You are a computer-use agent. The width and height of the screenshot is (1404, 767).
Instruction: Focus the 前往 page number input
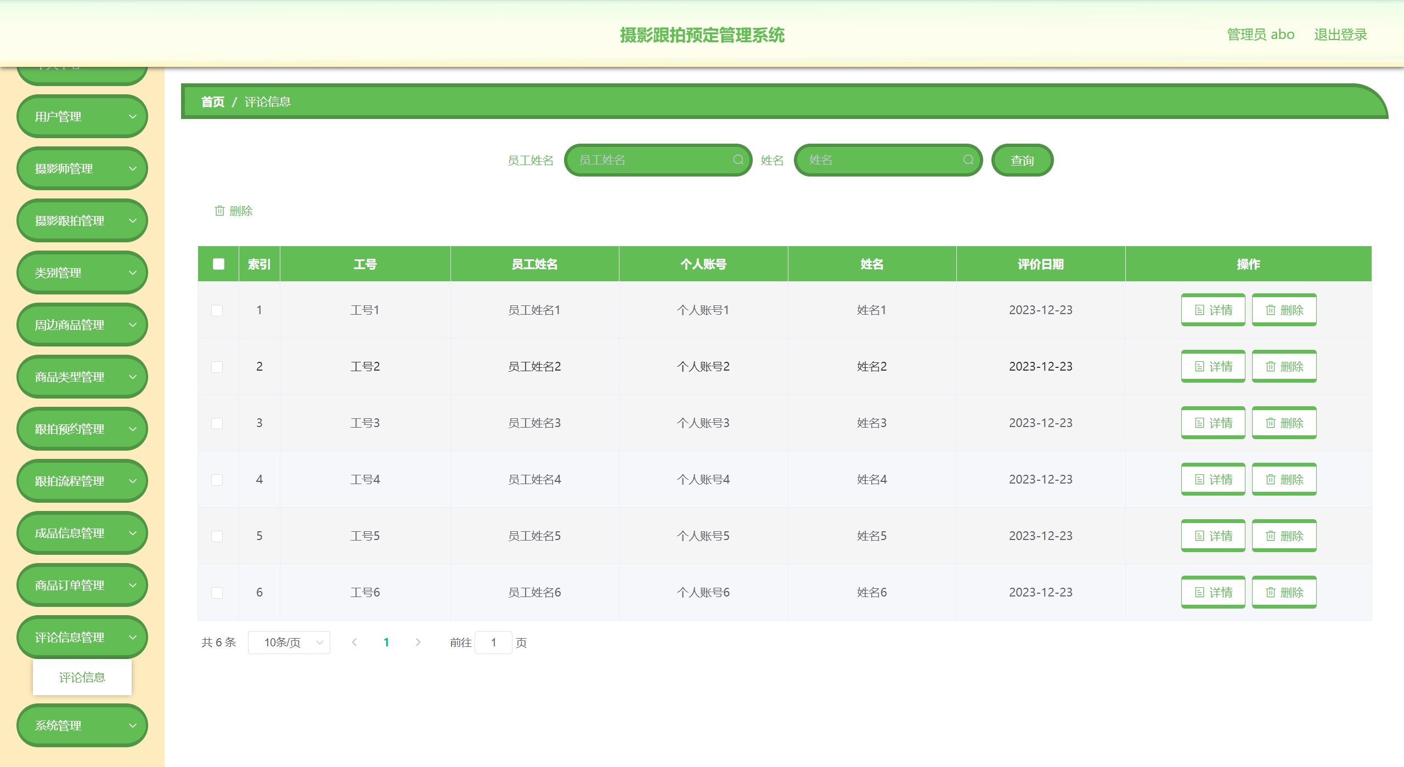(493, 642)
